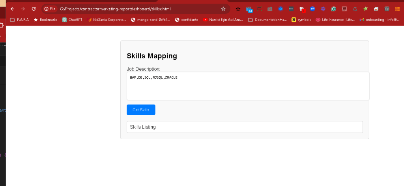Click the Skills Mapping heading
404x186 pixels.
pyautogui.click(x=152, y=56)
